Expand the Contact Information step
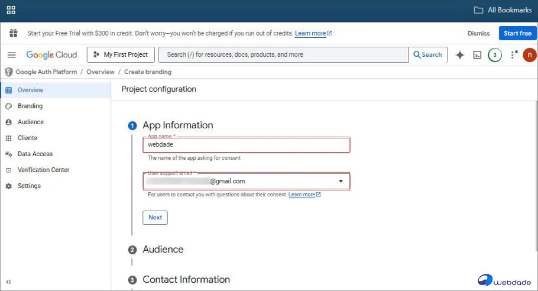Viewport: 538px width, 291px height. coord(186,280)
